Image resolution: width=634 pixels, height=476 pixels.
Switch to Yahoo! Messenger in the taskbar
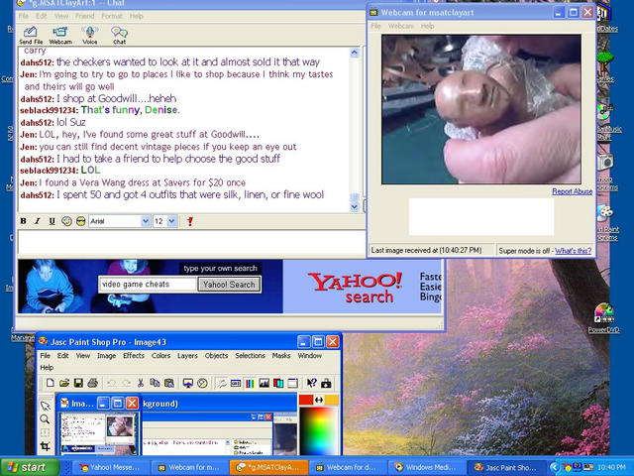coord(110,467)
